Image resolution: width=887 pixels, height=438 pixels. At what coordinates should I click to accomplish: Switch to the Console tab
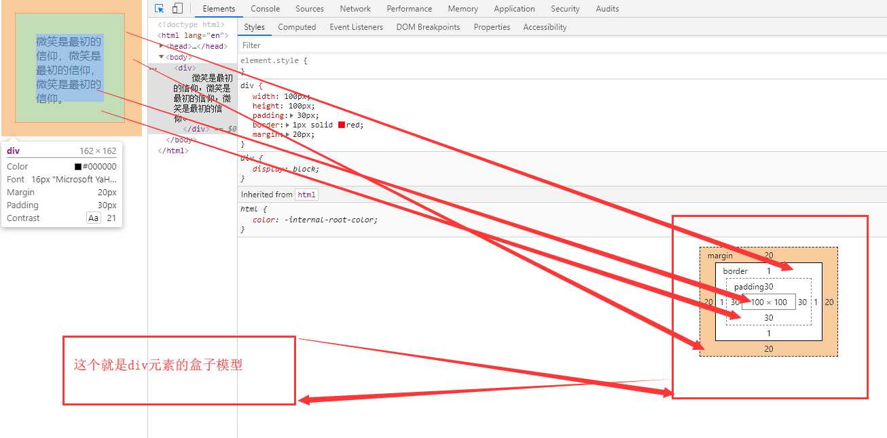click(x=265, y=9)
